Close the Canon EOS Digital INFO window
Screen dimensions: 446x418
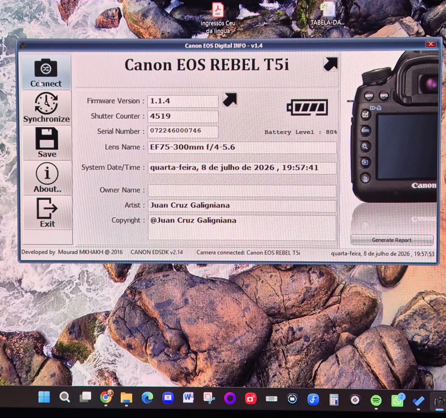pyautogui.click(x=431, y=44)
